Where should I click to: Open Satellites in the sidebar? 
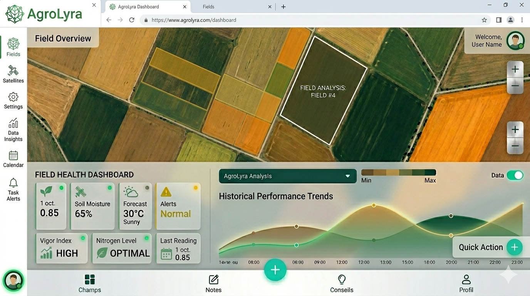[x=13, y=71]
